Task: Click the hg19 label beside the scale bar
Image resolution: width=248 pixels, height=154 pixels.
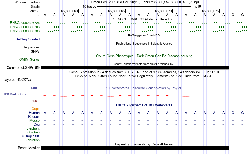Action: [x=197, y=7]
